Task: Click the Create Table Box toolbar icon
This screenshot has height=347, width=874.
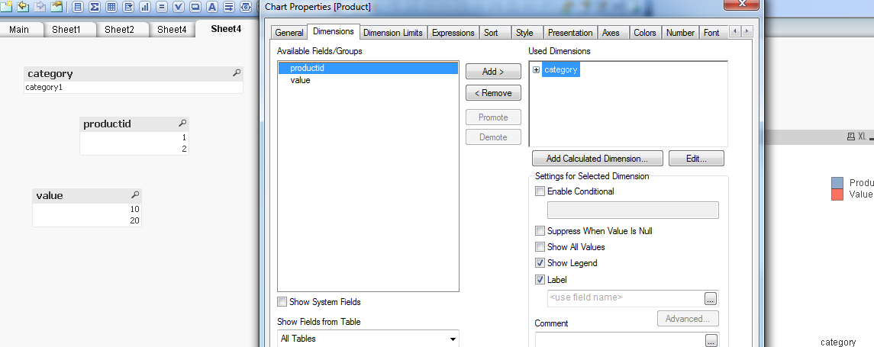Action: [x=111, y=7]
